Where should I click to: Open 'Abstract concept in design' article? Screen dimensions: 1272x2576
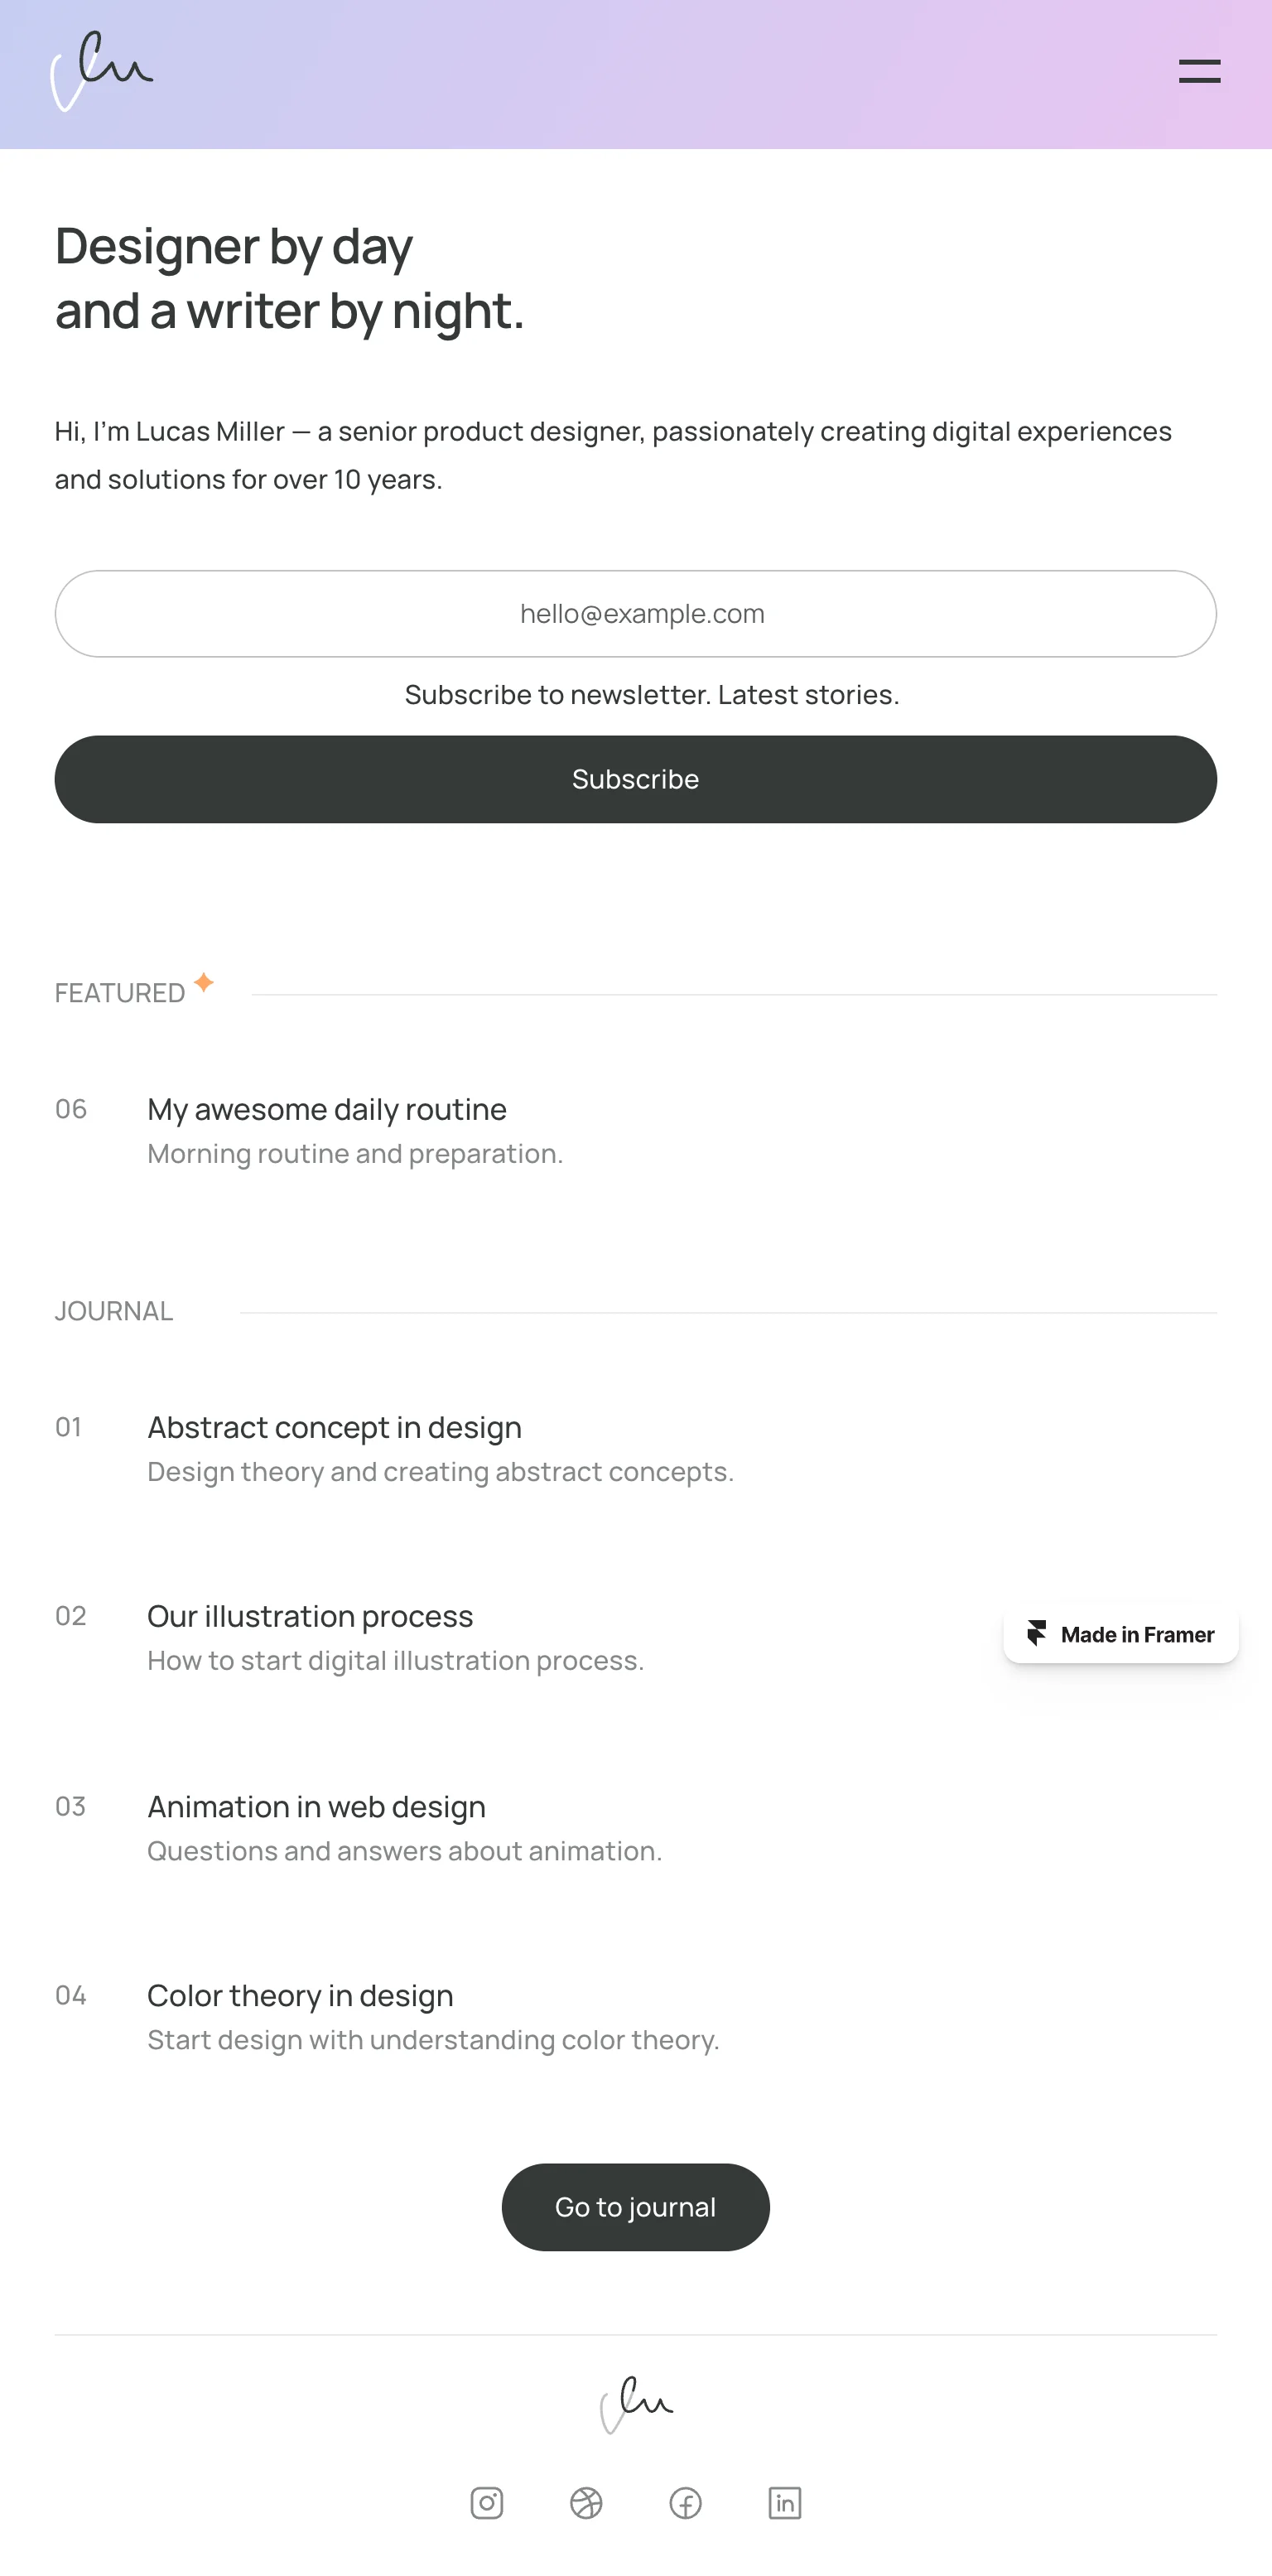click(334, 1427)
